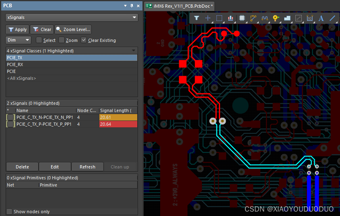Switch to iMX6 Rex_V1I1_PCB.PcbDoc tab
Screen dimensions: 340x216
tap(179, 6)
